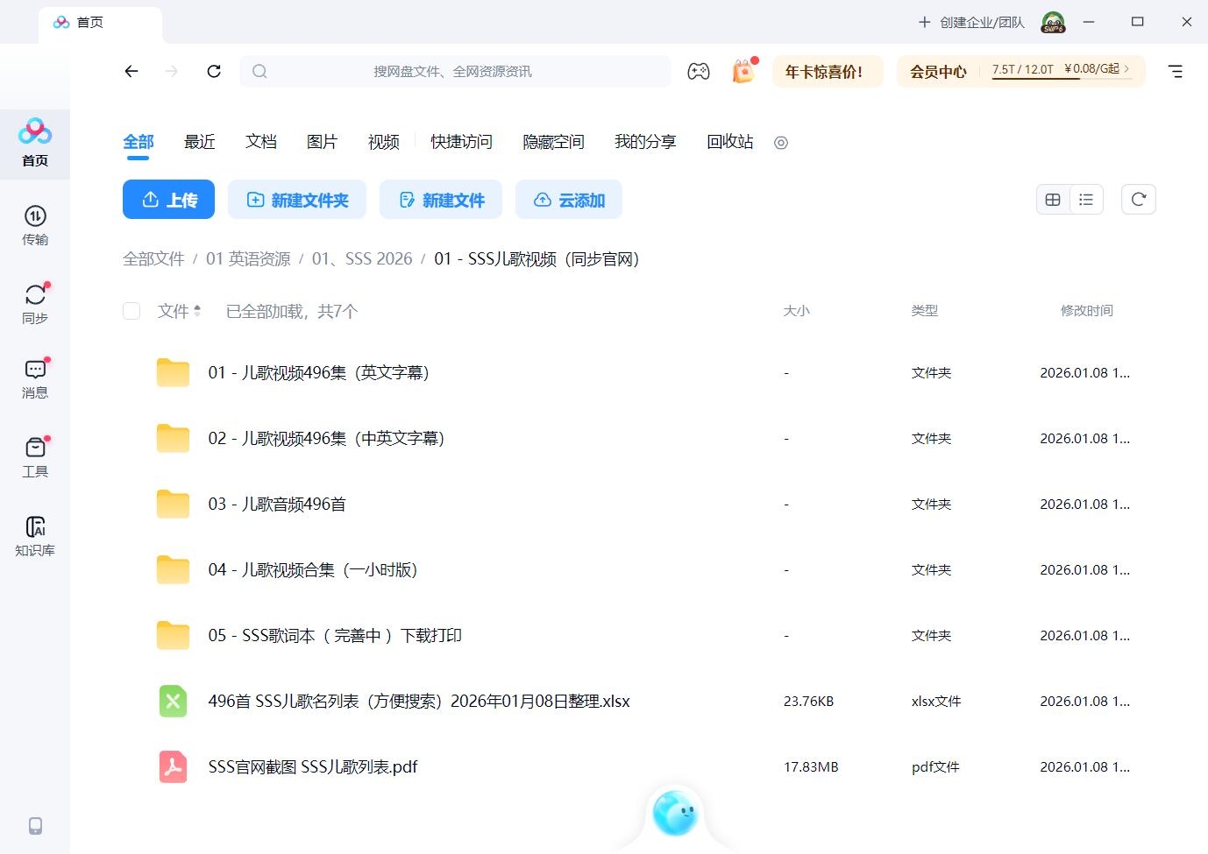Refresh the file list with the reload icon

click(1138, 199)
